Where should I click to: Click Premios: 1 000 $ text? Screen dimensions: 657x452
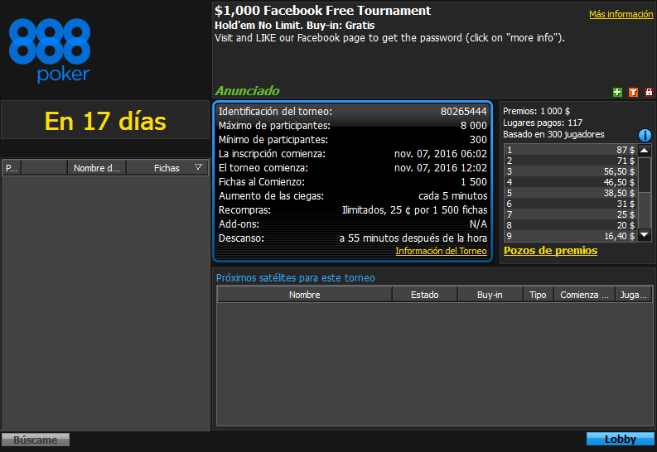click(x=536, y=111)
